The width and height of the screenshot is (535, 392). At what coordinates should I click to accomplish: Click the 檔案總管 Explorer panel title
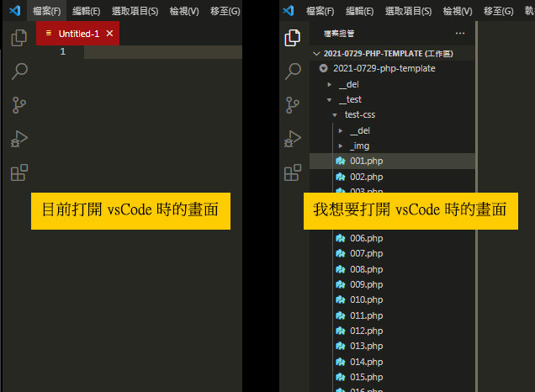(x=339, y=34)
